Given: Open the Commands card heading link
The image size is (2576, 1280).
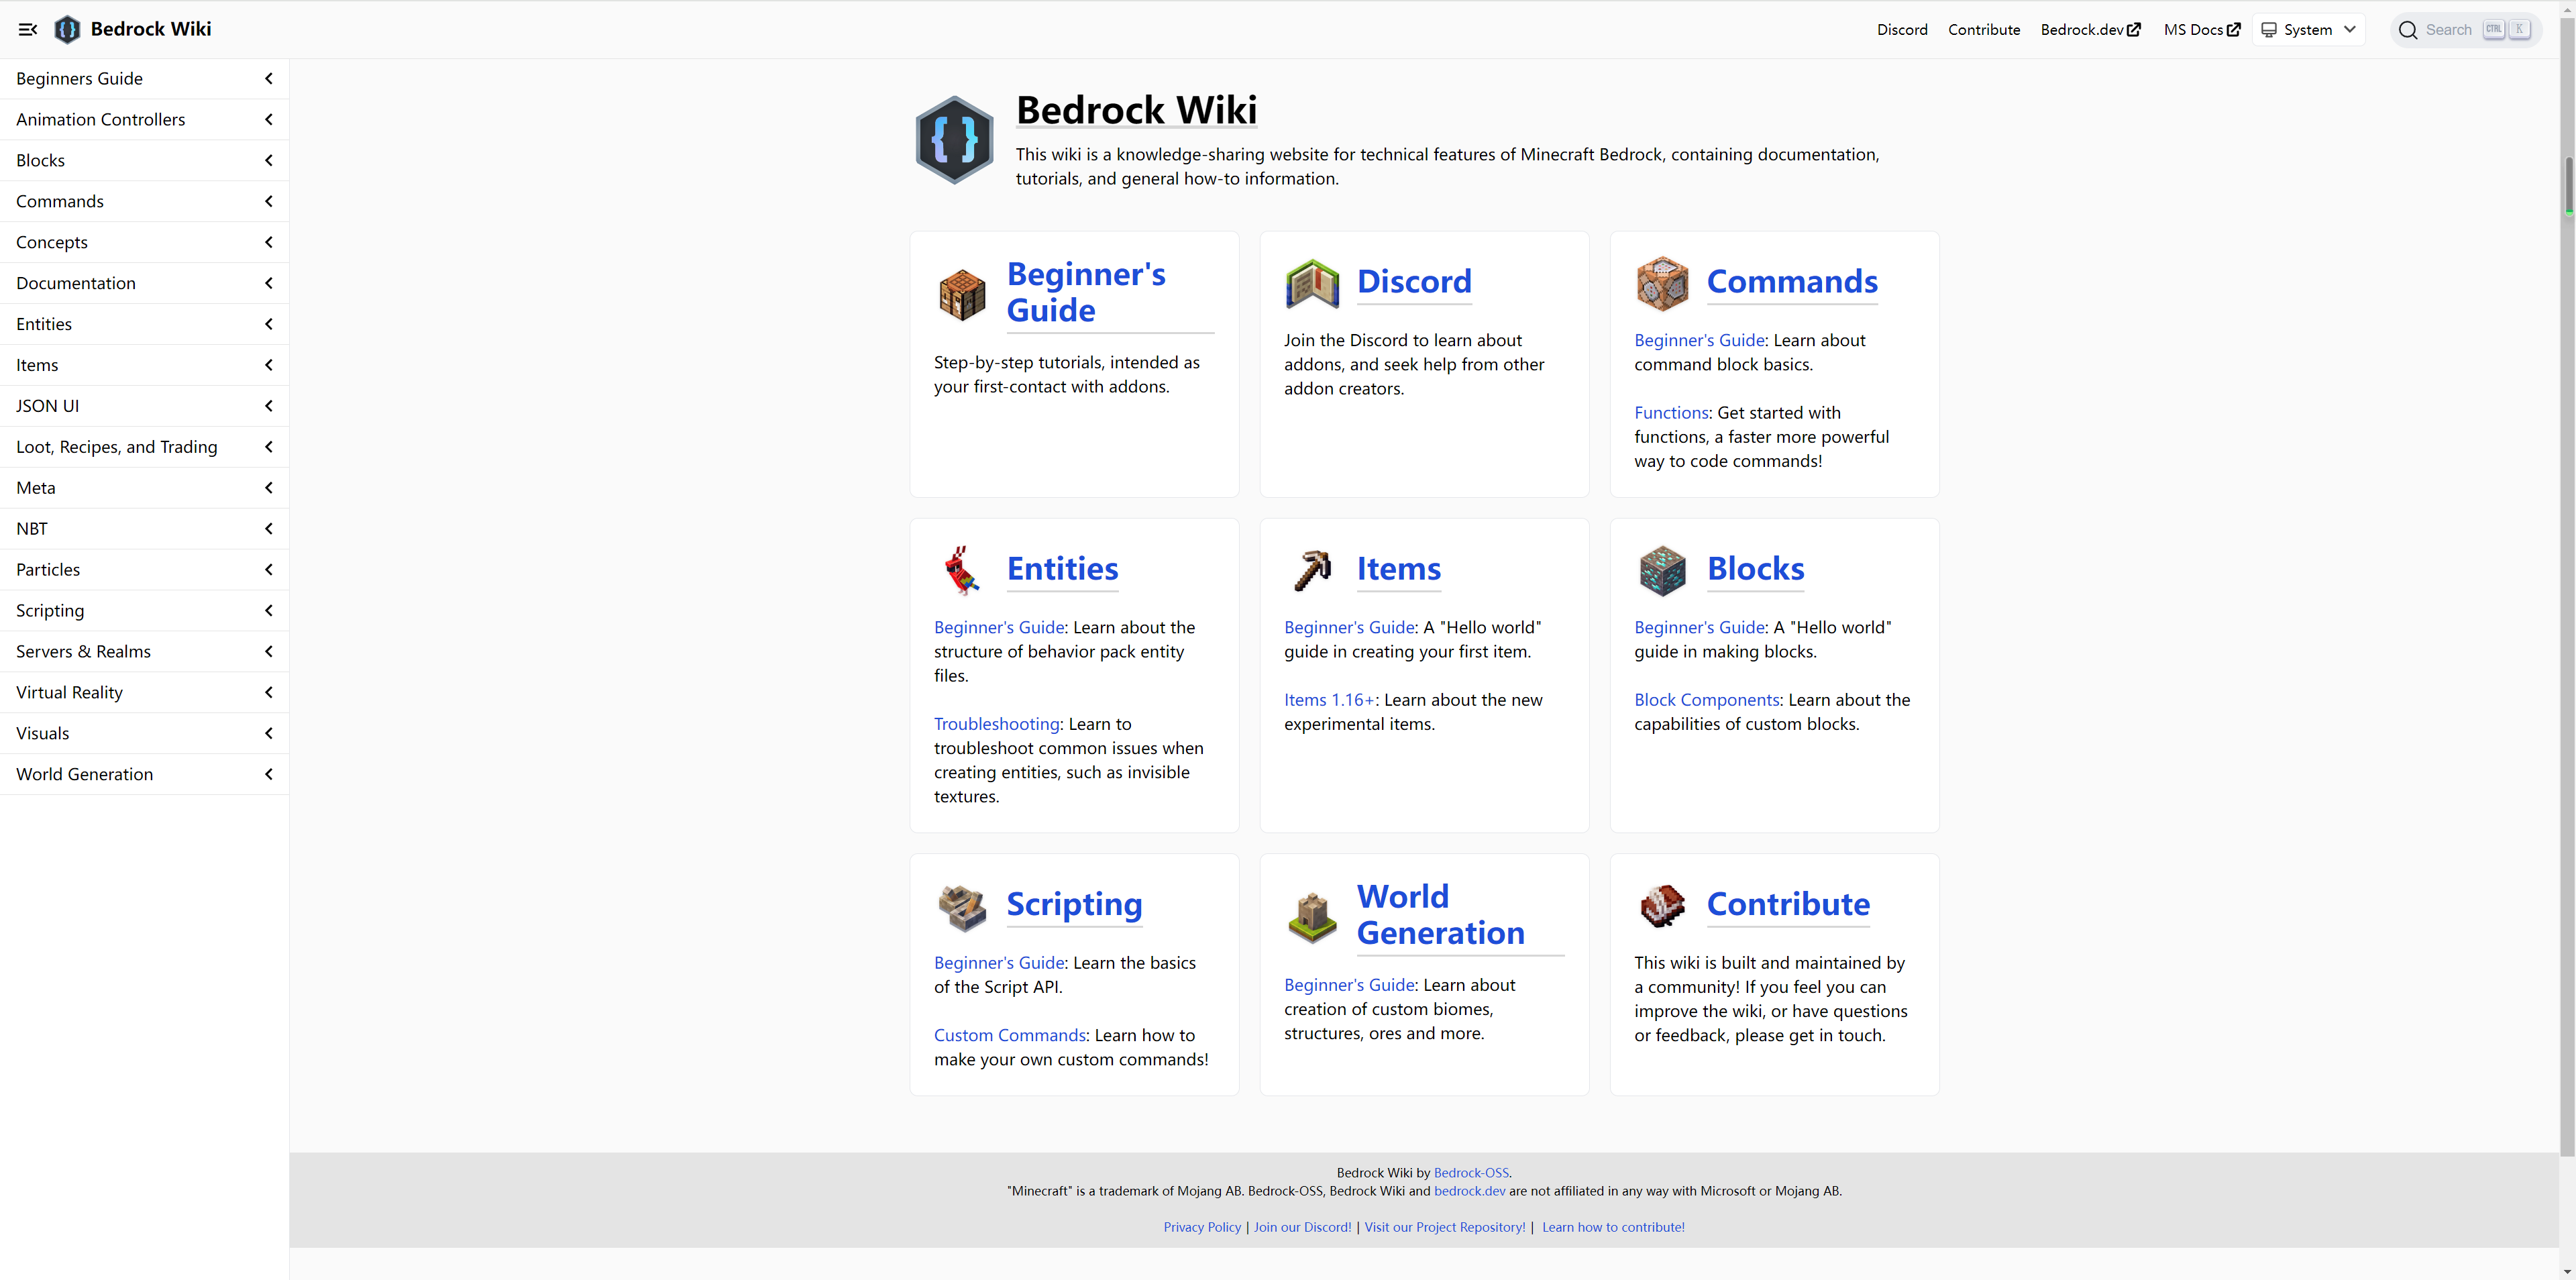Looking at the screenshot, I should click(x=1792, y=282).
